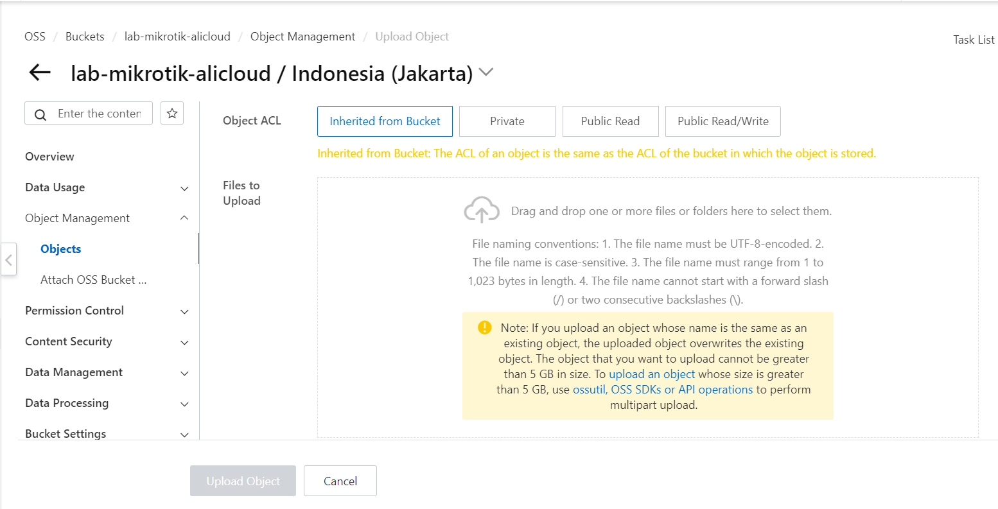998x509 pixels.
Task: Click the 'Object ACL' label
Action: [x=252, y=121]
